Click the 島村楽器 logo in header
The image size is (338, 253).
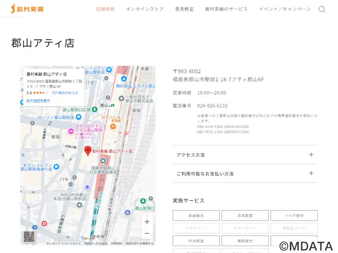27,9
